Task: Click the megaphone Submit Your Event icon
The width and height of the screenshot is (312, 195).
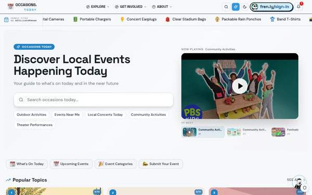Action: pyautogui.click(x=145, y=164)
